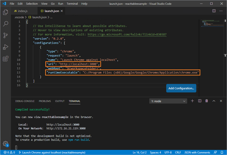Screen dimensions: 227x155
Task: Click the "webRoot" key on line 12
Action: 54,68
